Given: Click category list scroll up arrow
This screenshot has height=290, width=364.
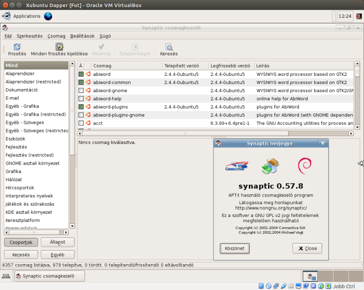Looking at the screenshot, I should 72,64.
